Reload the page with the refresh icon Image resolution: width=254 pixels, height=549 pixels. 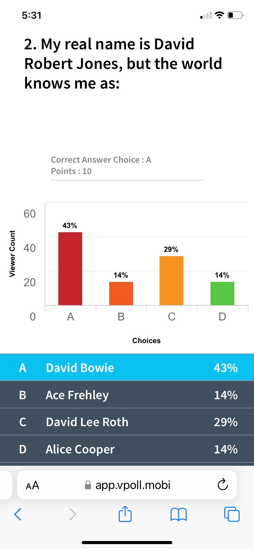click(x=222, y=485)
